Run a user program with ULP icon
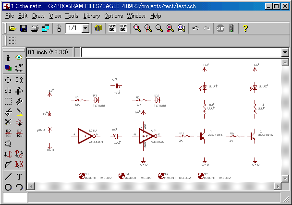The width and height of the screenshot is (292, 205). point(123,28)
